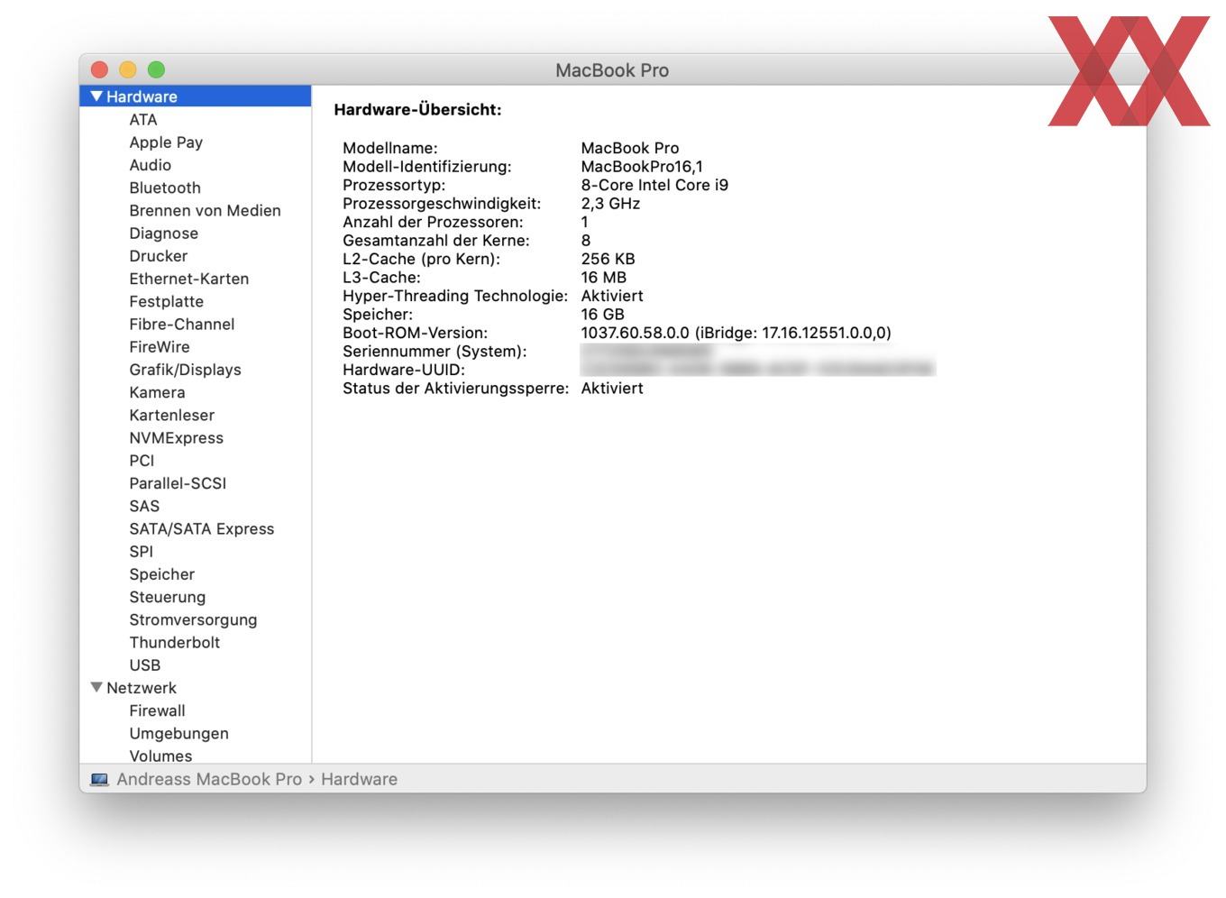Select SPI in the sidebar

tap(141, 551)
